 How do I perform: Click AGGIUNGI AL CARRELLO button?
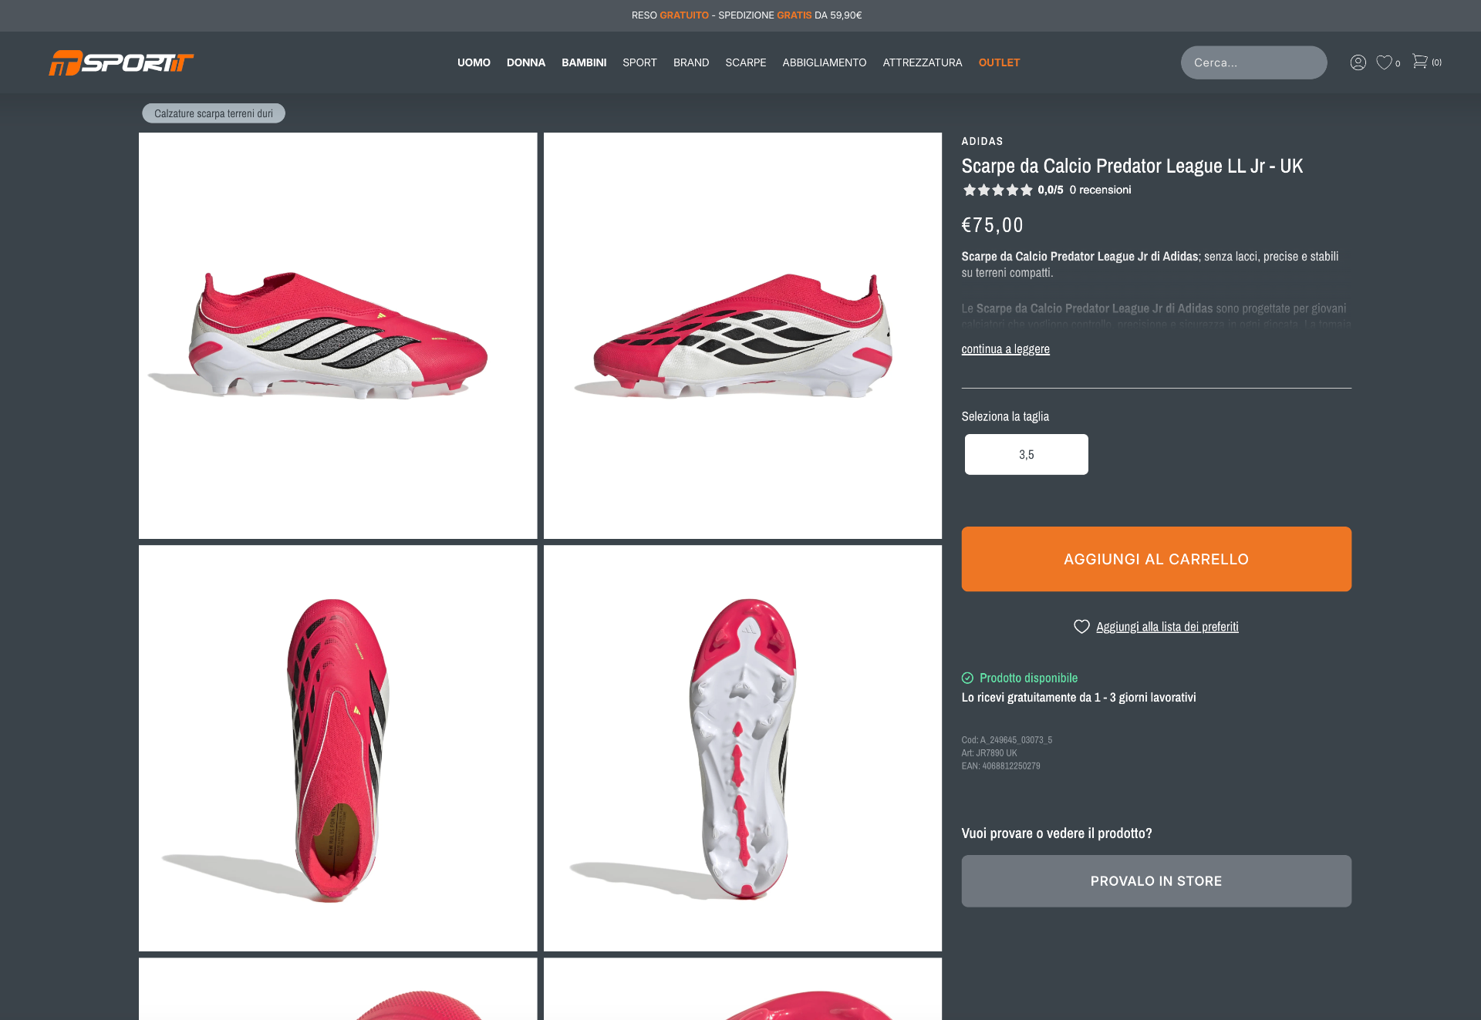tap(1156, 559)
